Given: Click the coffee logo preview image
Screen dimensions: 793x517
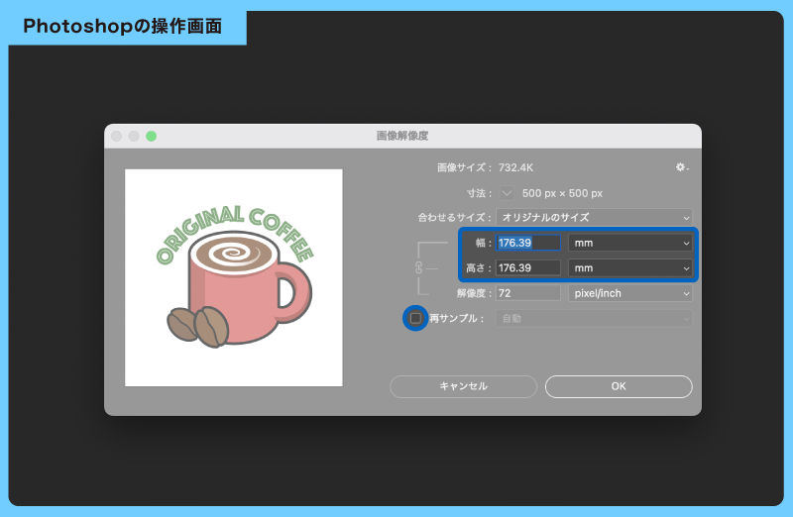Looking at the screenshot, I should click(234, 277).
